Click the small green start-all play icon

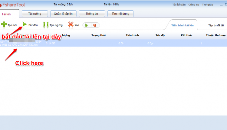pos(87,25)
